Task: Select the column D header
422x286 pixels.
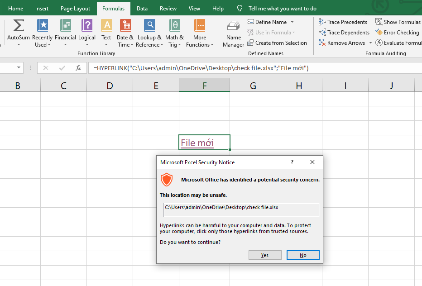Action: pyautogui.click(x=110, y=86)
